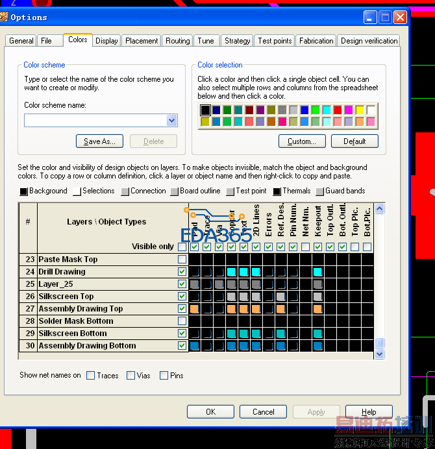Pick the dark navy blue swatch

coord(216,110)
